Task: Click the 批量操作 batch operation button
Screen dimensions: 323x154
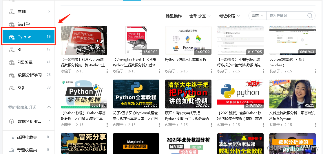Action: 174,16
